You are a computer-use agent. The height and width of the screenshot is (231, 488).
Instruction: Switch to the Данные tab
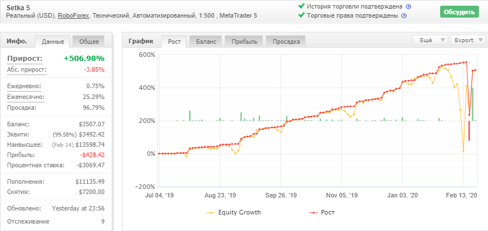coord(53,42)
